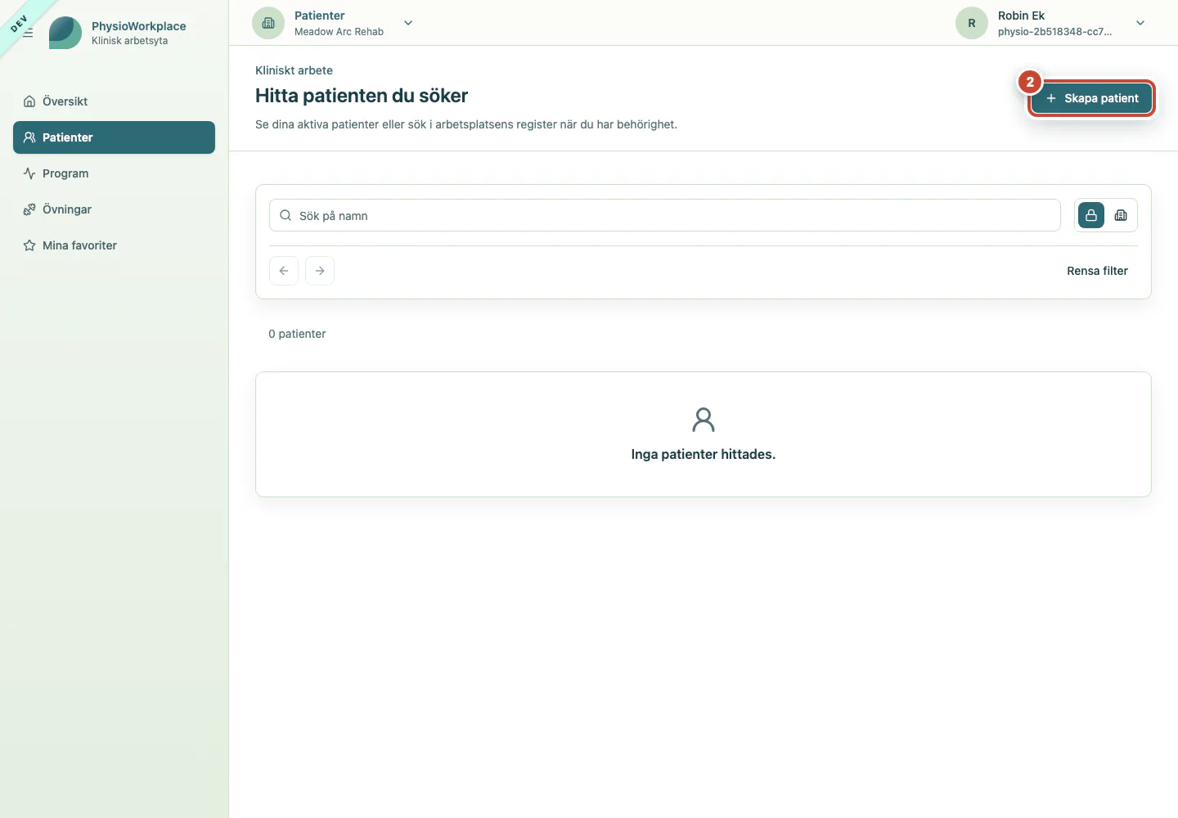Click the Övningar dumbbell icon
The width and height of the screenshot is (1178, 818).
[x=29, y=209]
